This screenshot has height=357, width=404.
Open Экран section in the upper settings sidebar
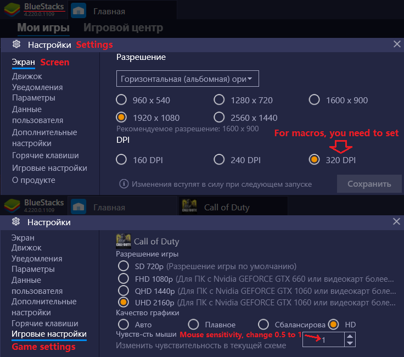(24, 62)
